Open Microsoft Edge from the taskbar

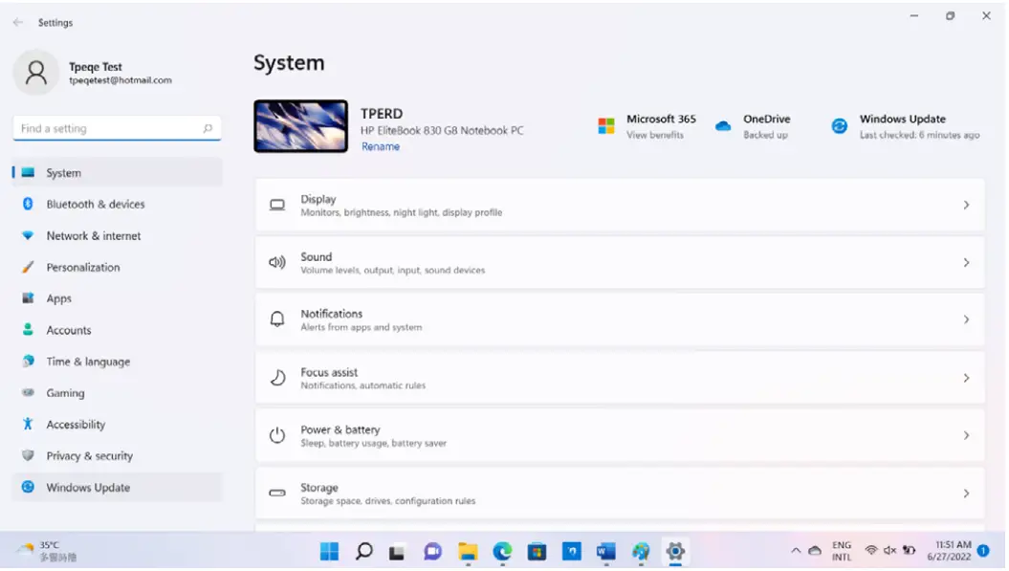coord(501,551)
